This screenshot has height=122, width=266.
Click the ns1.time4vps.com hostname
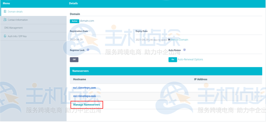(x=84, y=88)
